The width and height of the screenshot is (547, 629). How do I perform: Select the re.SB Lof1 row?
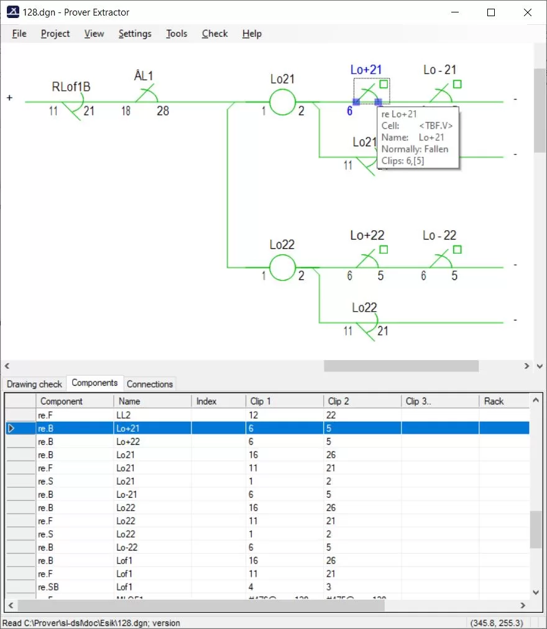pyautogui.click(x=267, y=587)
